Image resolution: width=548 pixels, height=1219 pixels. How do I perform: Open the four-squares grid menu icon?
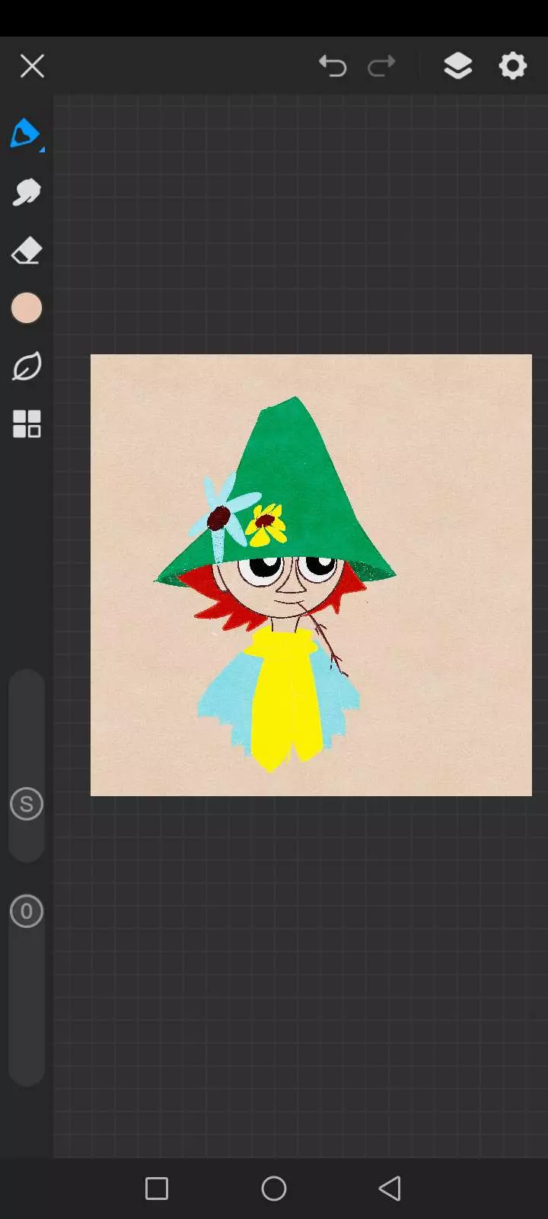(27, 424)
